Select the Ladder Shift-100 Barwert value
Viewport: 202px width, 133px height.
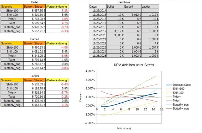(35, 88)
